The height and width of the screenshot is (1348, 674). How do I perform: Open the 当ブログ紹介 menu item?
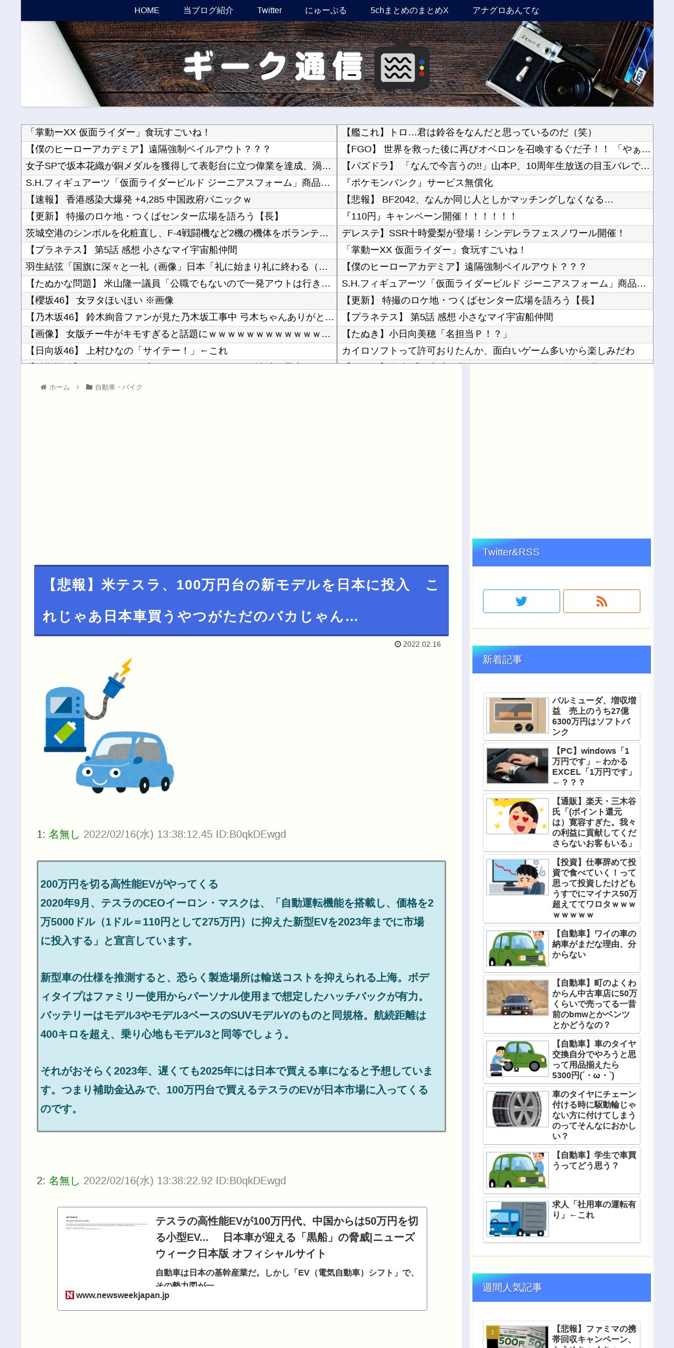(x=208, y=10)
